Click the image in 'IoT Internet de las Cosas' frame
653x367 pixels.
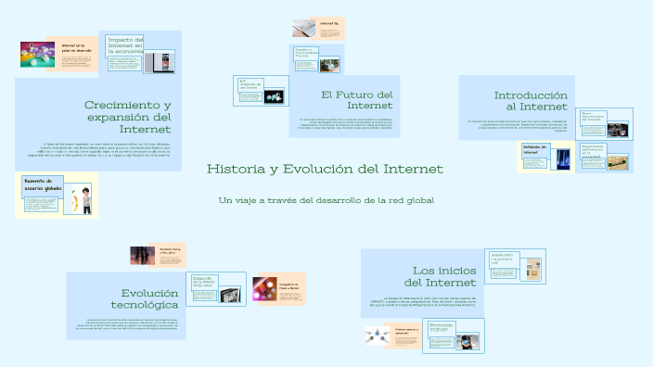[x=274, y=96]
